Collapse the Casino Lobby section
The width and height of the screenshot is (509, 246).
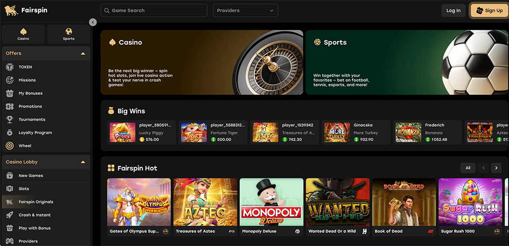pyautogui.click(x=83, y=162)
